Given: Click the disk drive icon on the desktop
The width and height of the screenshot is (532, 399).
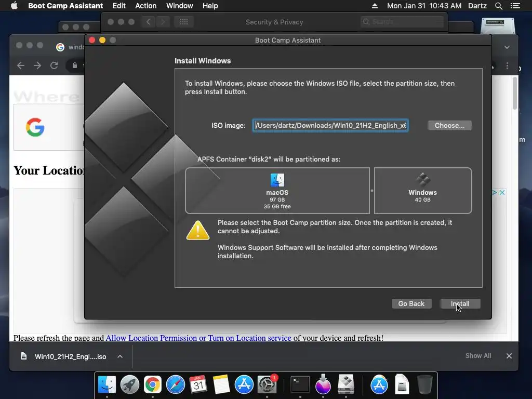Looking at the screenshot, I should coord(498,25).
